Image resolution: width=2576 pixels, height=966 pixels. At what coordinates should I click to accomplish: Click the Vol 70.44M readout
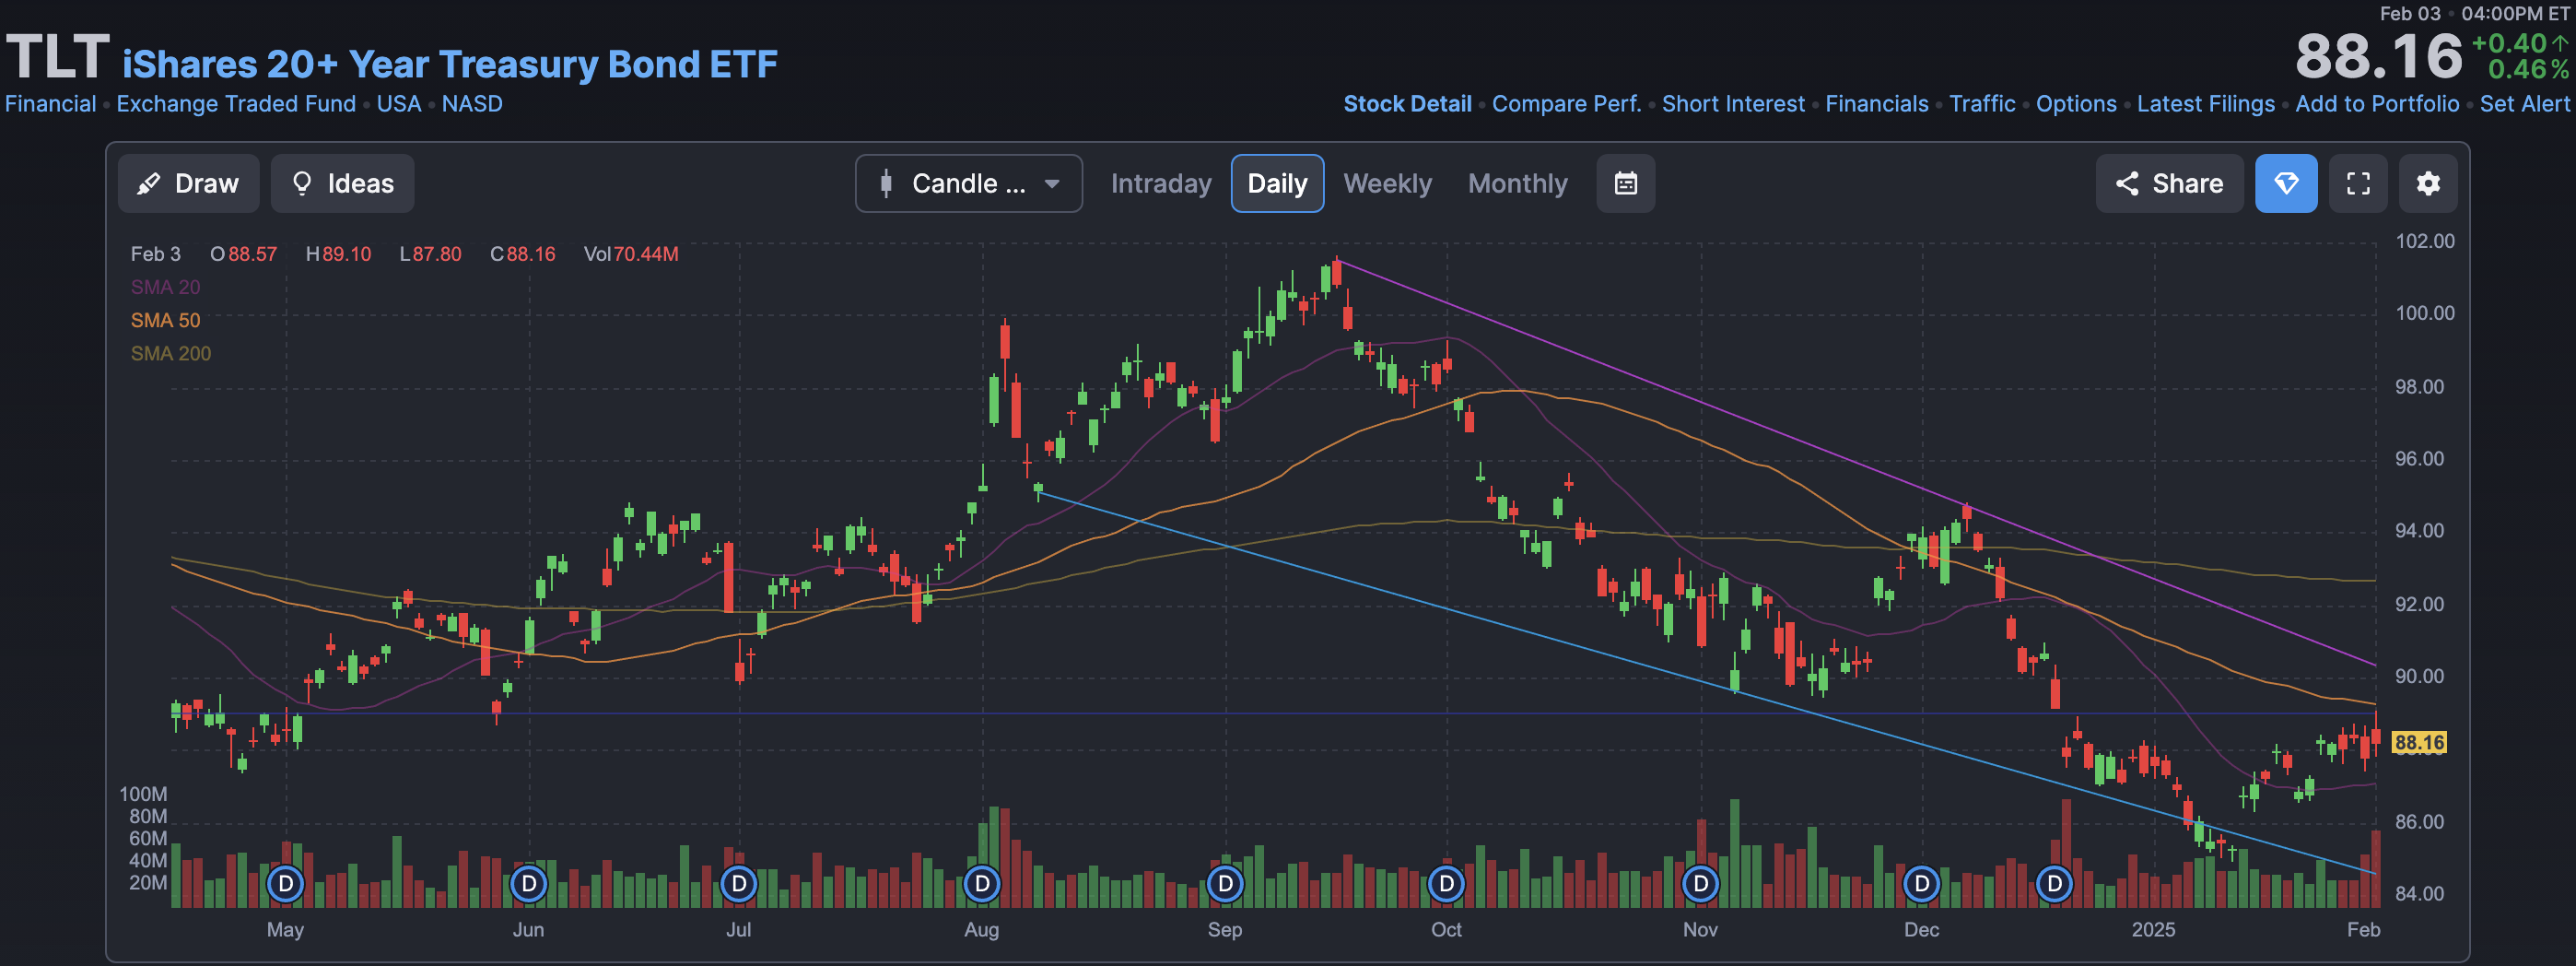coord(631,254)
